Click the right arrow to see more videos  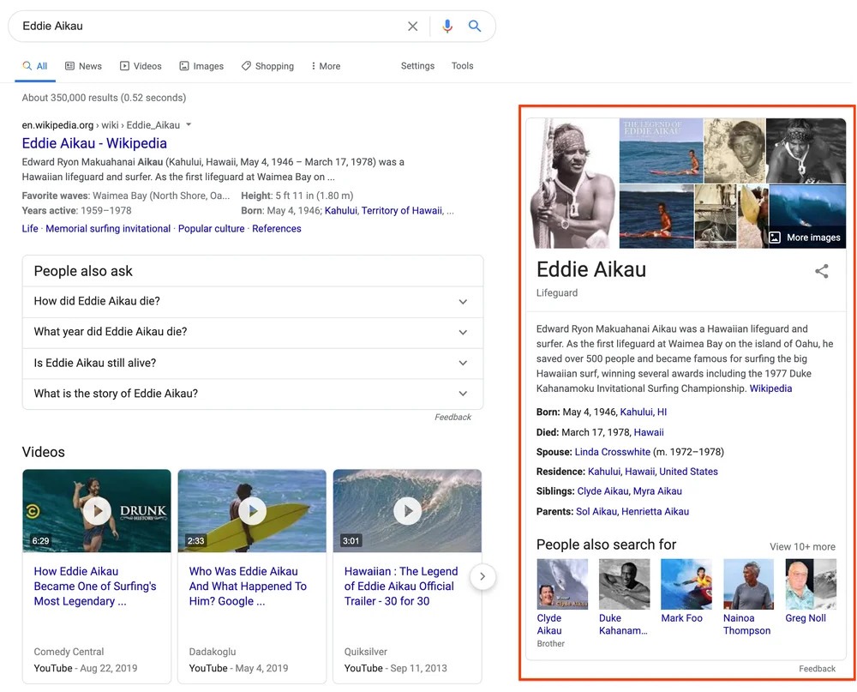482,577
